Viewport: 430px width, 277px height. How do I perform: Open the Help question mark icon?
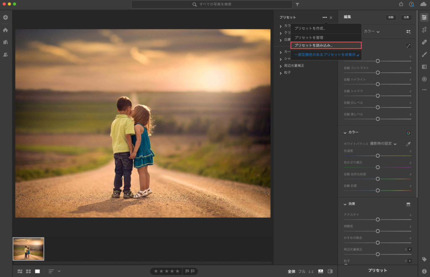412,4
